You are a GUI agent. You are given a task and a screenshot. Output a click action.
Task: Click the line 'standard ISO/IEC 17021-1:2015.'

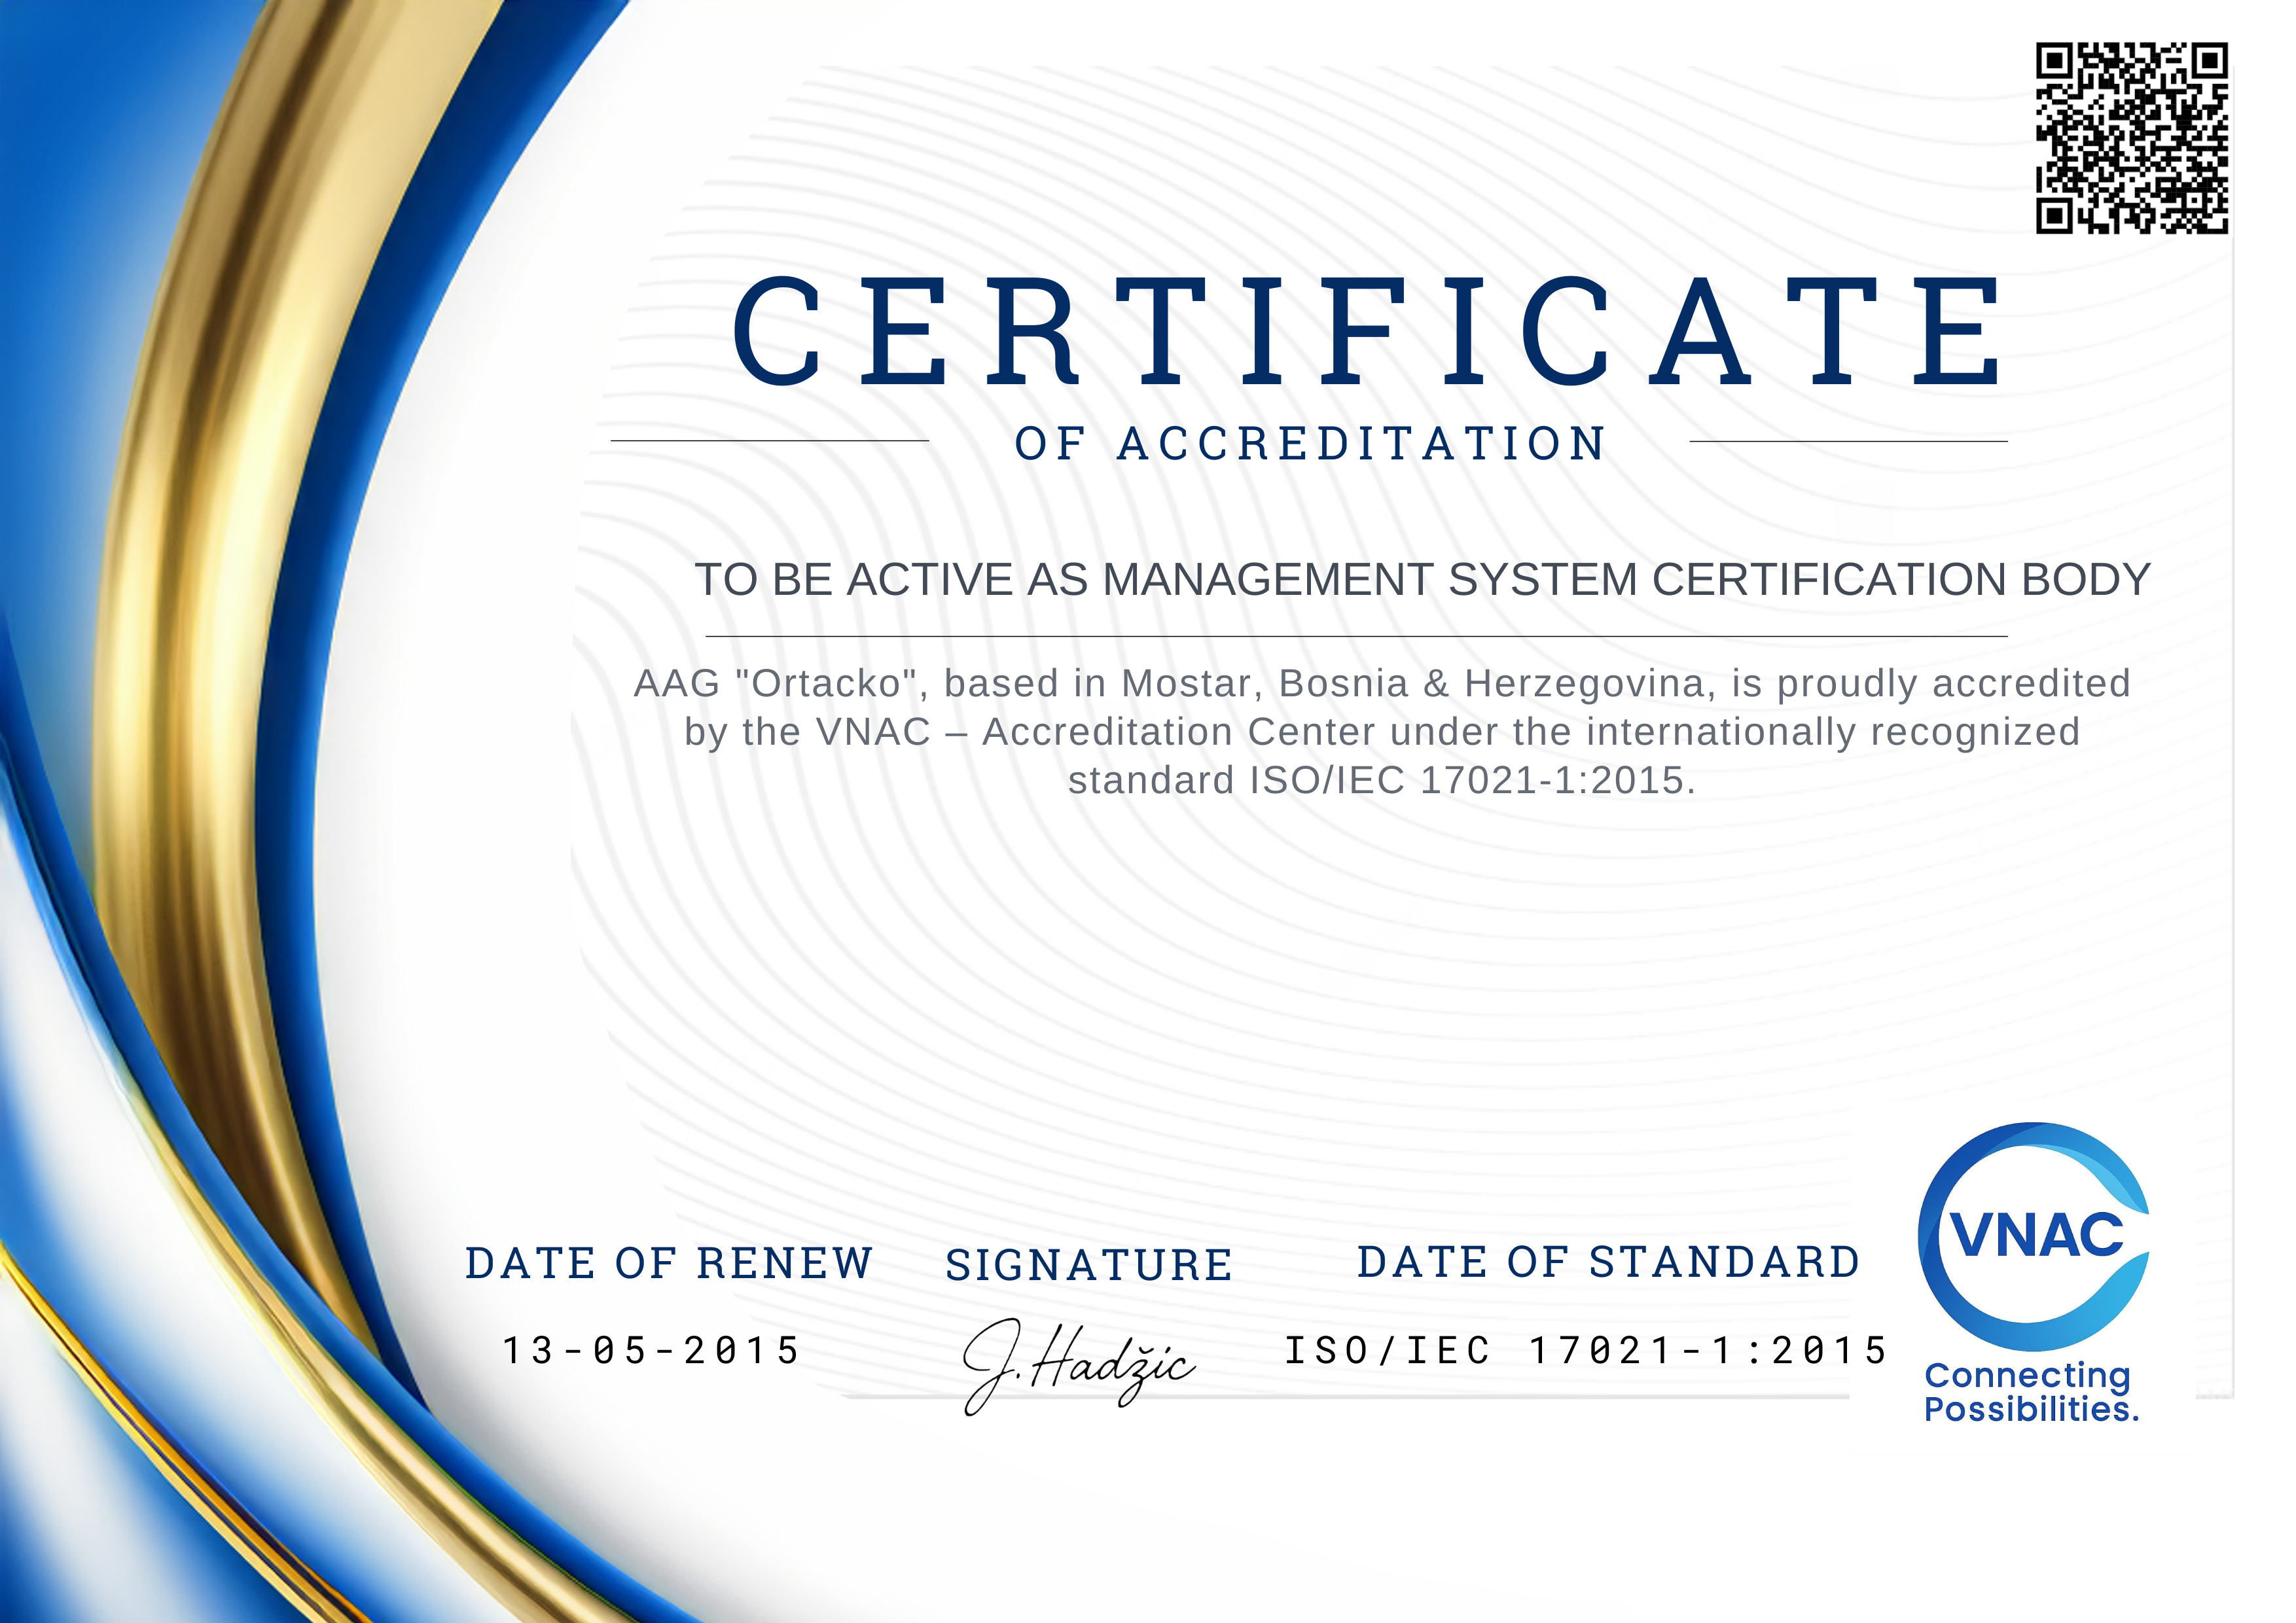tap(1382, 780)
